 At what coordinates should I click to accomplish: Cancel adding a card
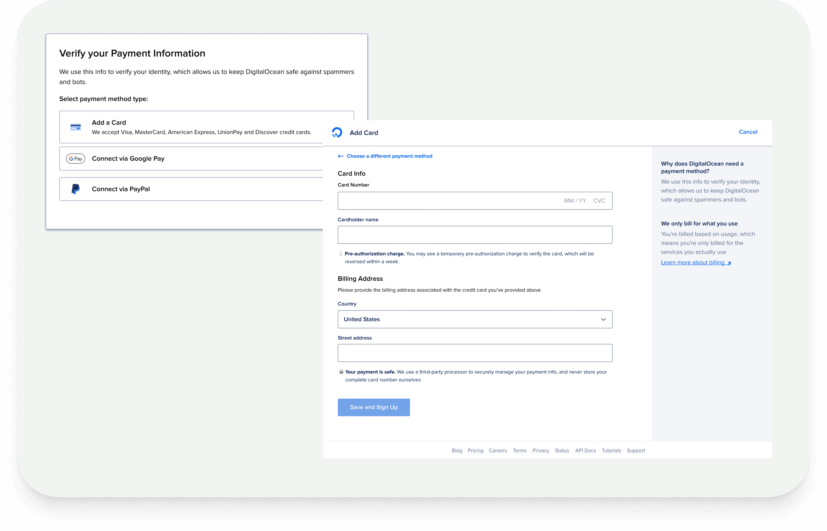pyautogui.click(x=748, y=132)
